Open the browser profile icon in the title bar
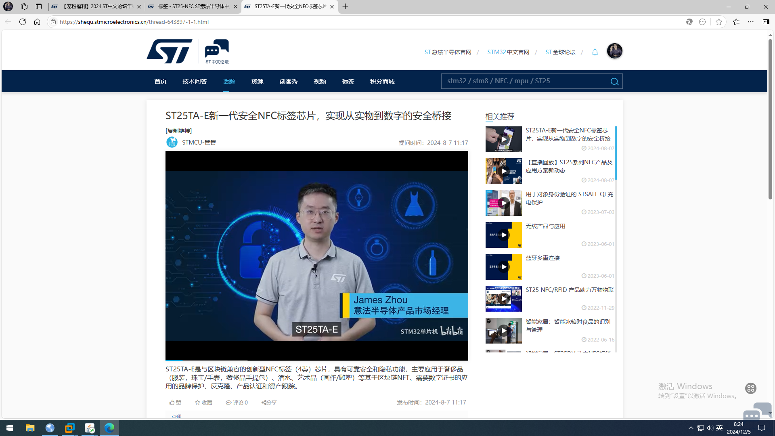 coord(8,6)
